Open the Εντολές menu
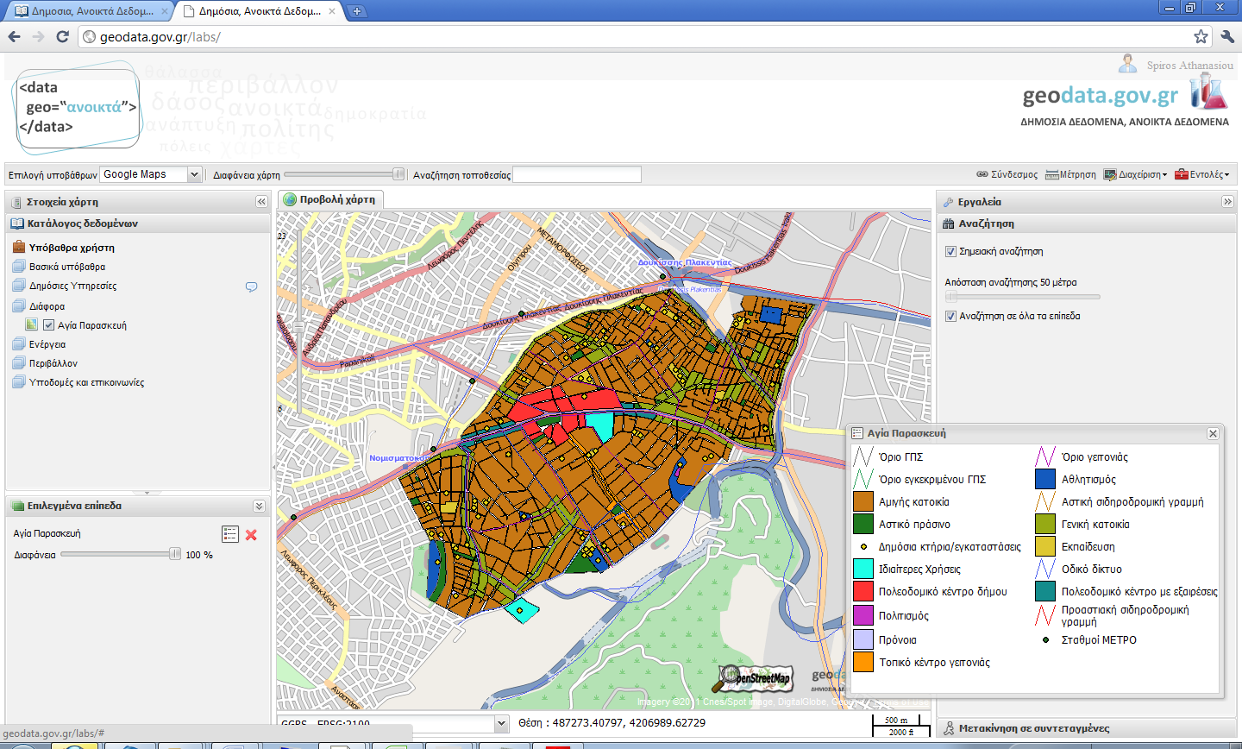Image resolution: width=1242 pixels, height=749 pixels. coord(1202,174)
